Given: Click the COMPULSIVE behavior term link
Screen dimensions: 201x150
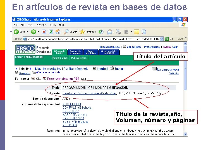Looking at the screenshot, I should click(77, 107).
